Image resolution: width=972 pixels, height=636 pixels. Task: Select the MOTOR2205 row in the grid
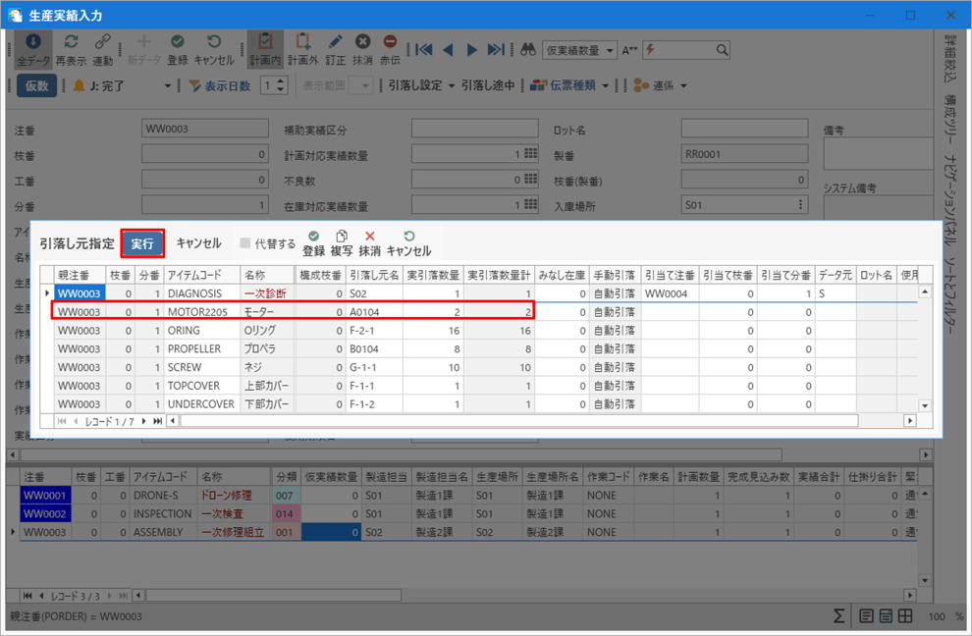[196, 312]
